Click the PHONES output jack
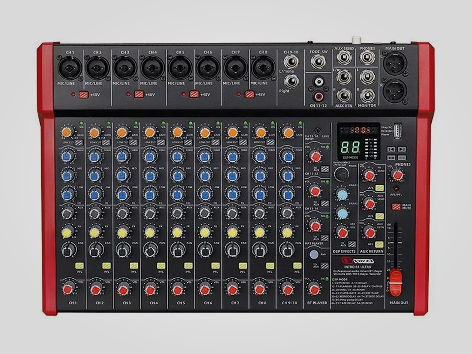Viewport: 472px width, 354px height. click(367, 58)
